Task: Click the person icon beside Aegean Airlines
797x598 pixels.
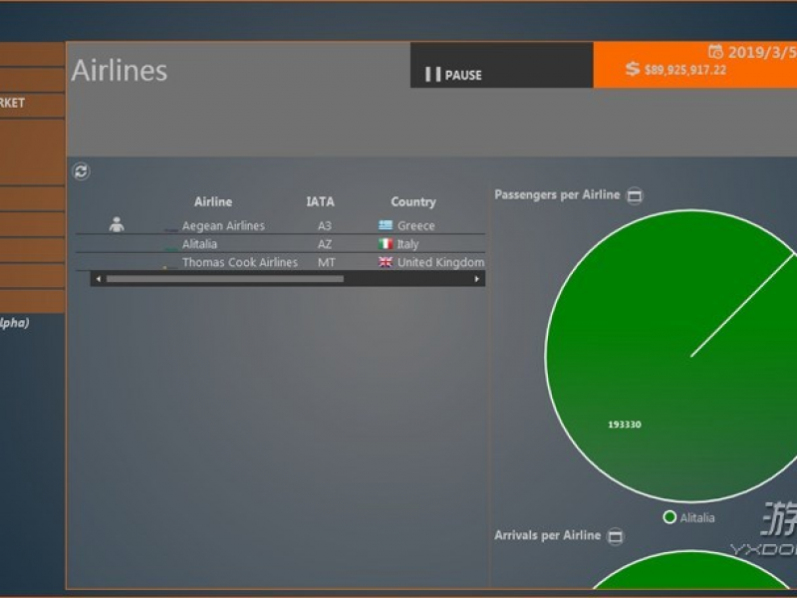Action: tap(117, 225)
